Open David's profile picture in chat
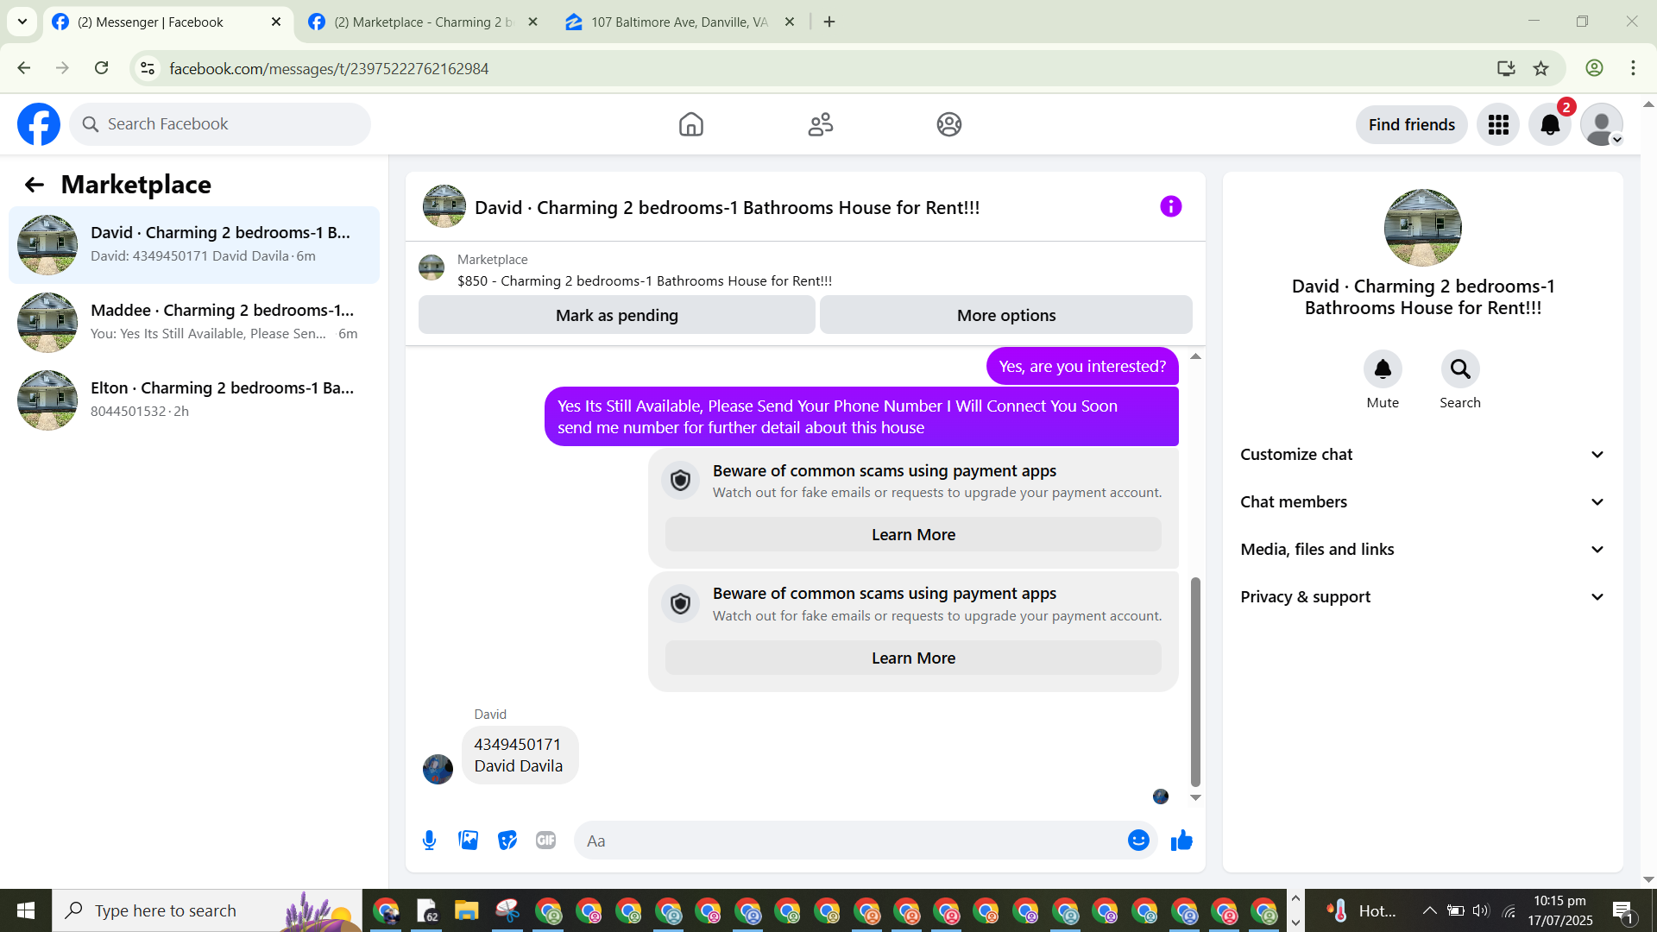 coord(438,769)
